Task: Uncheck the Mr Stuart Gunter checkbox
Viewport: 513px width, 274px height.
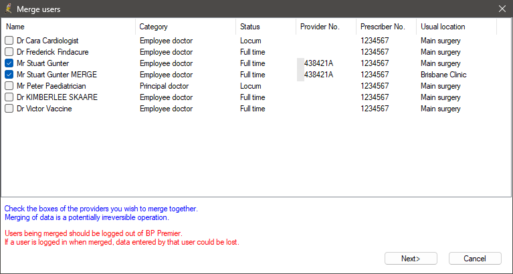Action: [9, 63]
